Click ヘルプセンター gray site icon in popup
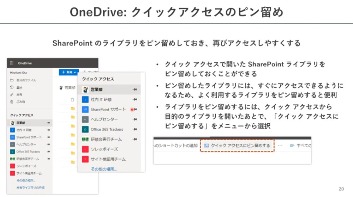353x197 pixels. pos(85,119)
